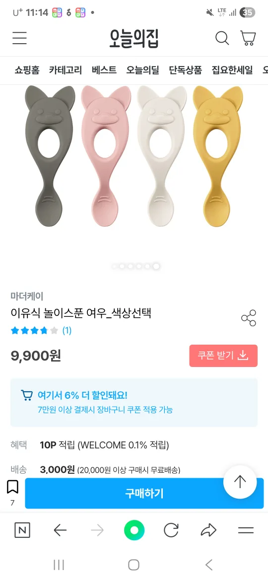The image size is (268, 581).
Task: Tap the share icon beside the product title
Action: tap(248, 318)
